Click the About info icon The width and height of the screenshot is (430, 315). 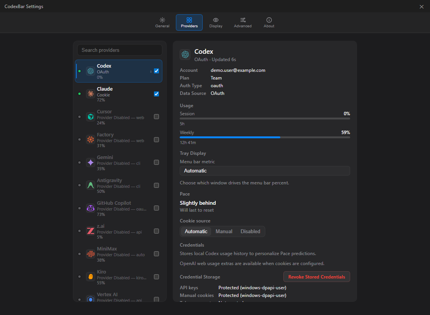click(269, 20)
